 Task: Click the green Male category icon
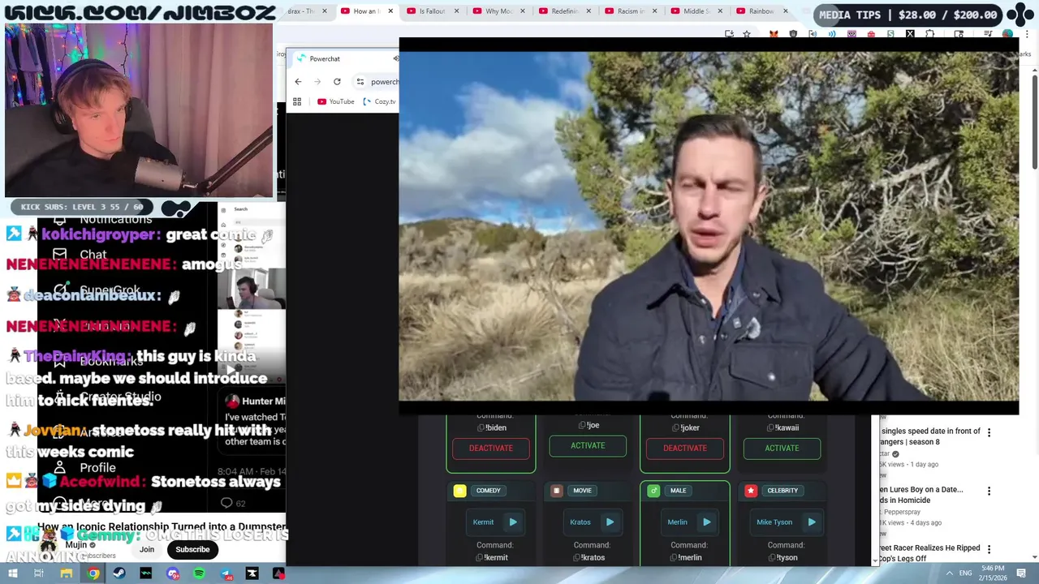pos(653,491)
